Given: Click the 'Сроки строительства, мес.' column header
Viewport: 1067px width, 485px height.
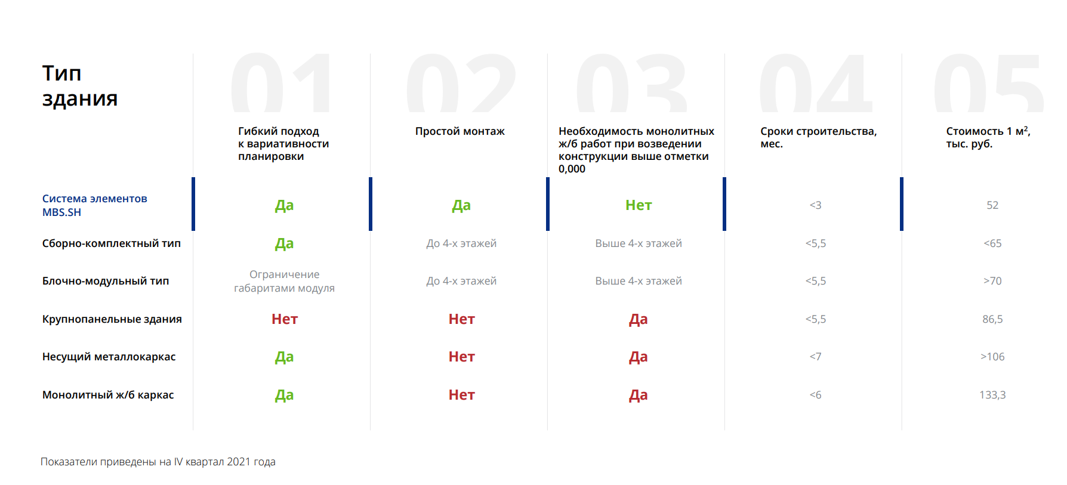Looking at the screenshot, I should tap(818, 137).
